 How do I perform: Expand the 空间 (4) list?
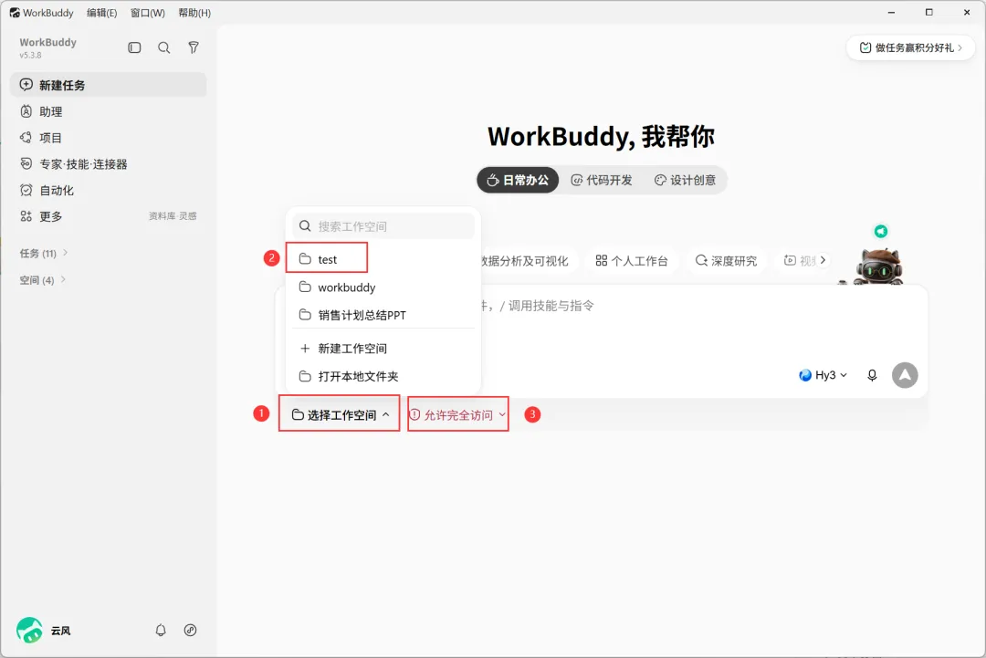click(x=42, y=279)
